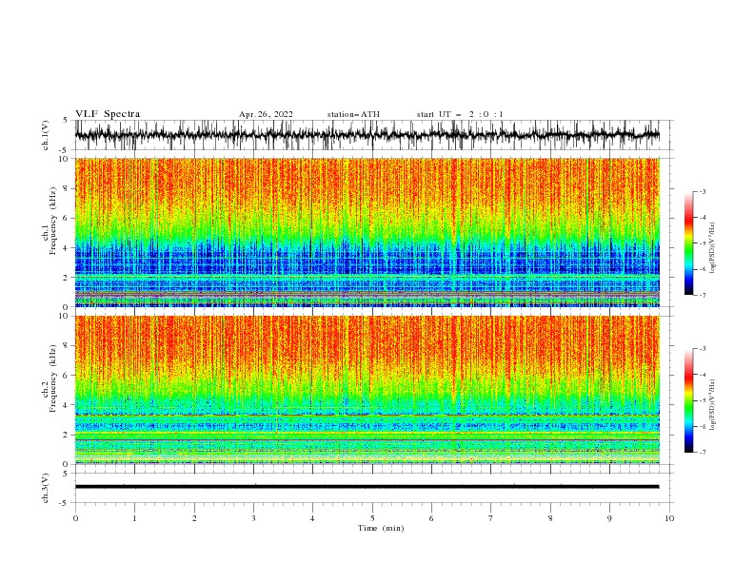
Task: Click the 'station=ATH' label
Action: coord(353,114)
